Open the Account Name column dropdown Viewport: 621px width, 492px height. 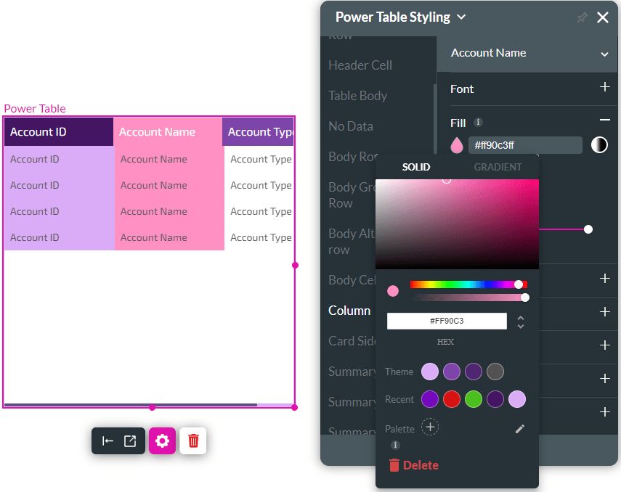pyautogui.click(x=604, y=54)
